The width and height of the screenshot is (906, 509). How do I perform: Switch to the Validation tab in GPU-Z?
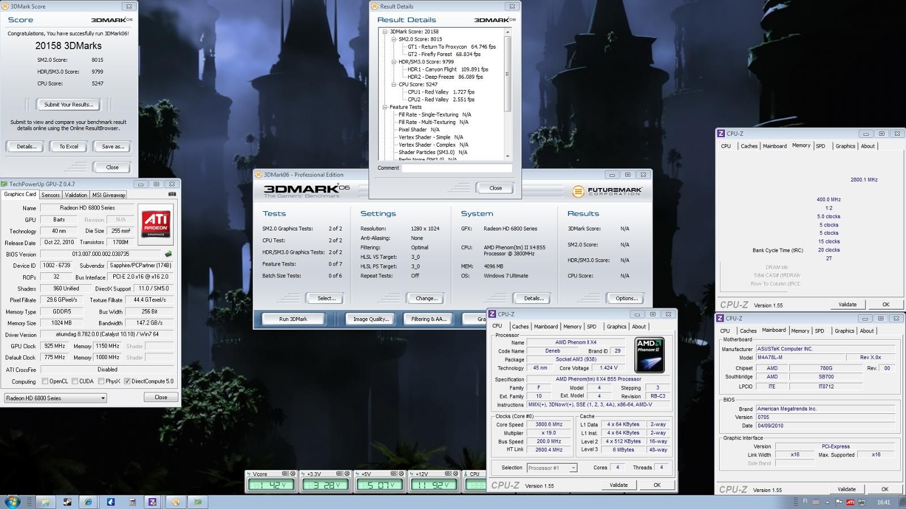click(76, 195)
